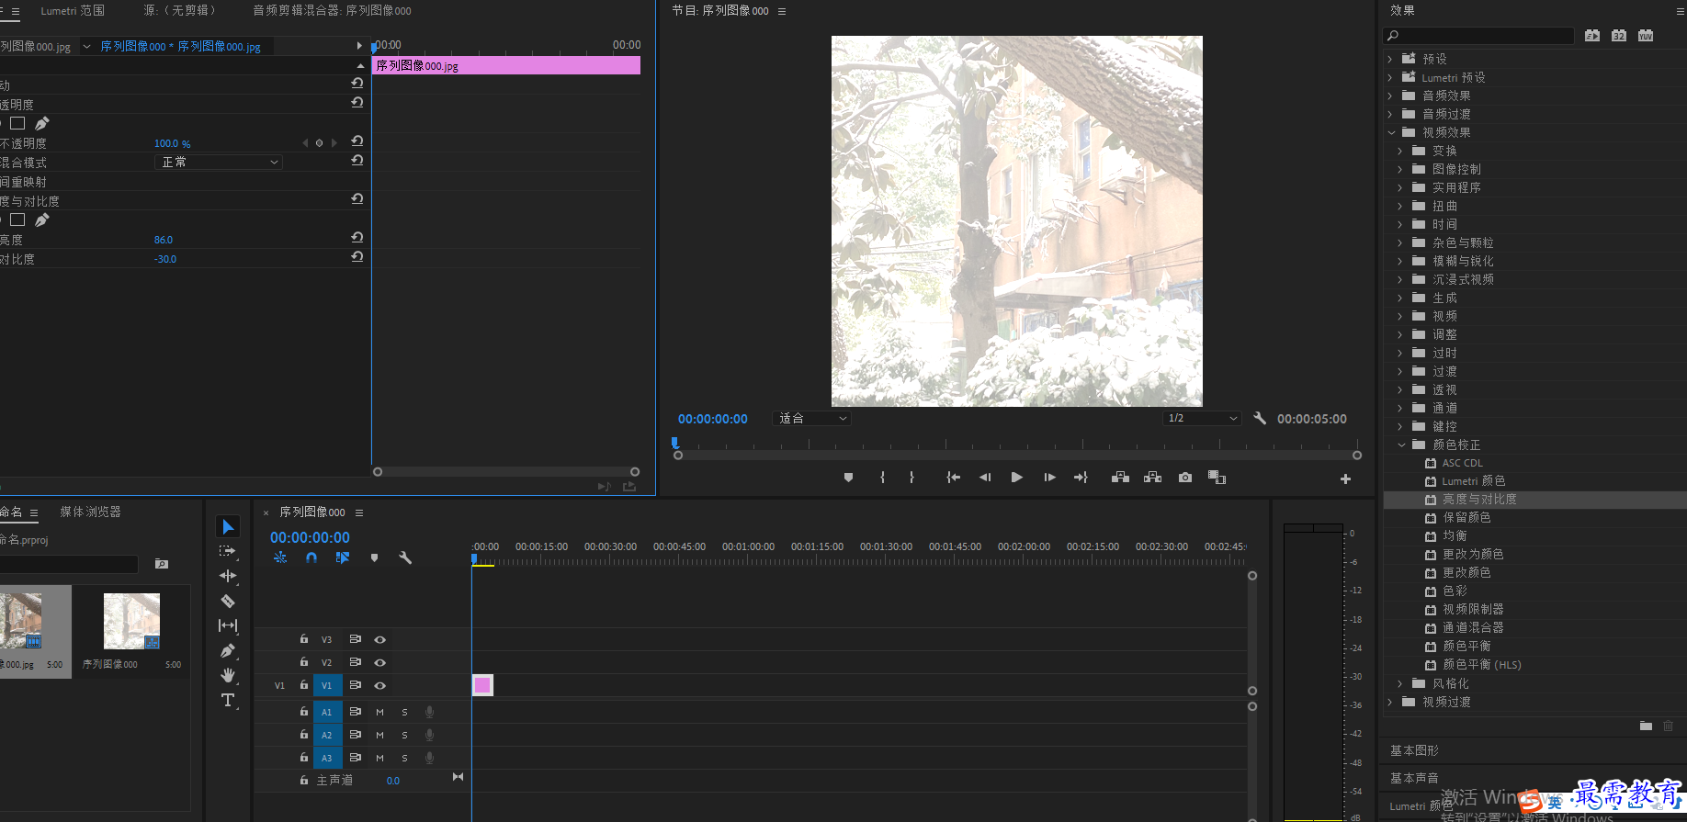Click Go to In point button
The width and height of the screenshot is (1687, 822).
(x=953, y=478)
